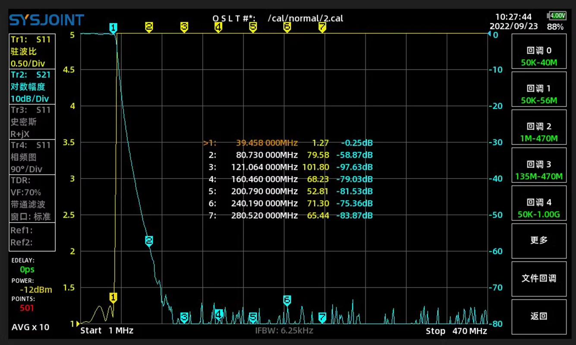The image size is (576, 345).
Task: Recall slot 2 with 1M-470M range
Action: [x=539, y=132]
